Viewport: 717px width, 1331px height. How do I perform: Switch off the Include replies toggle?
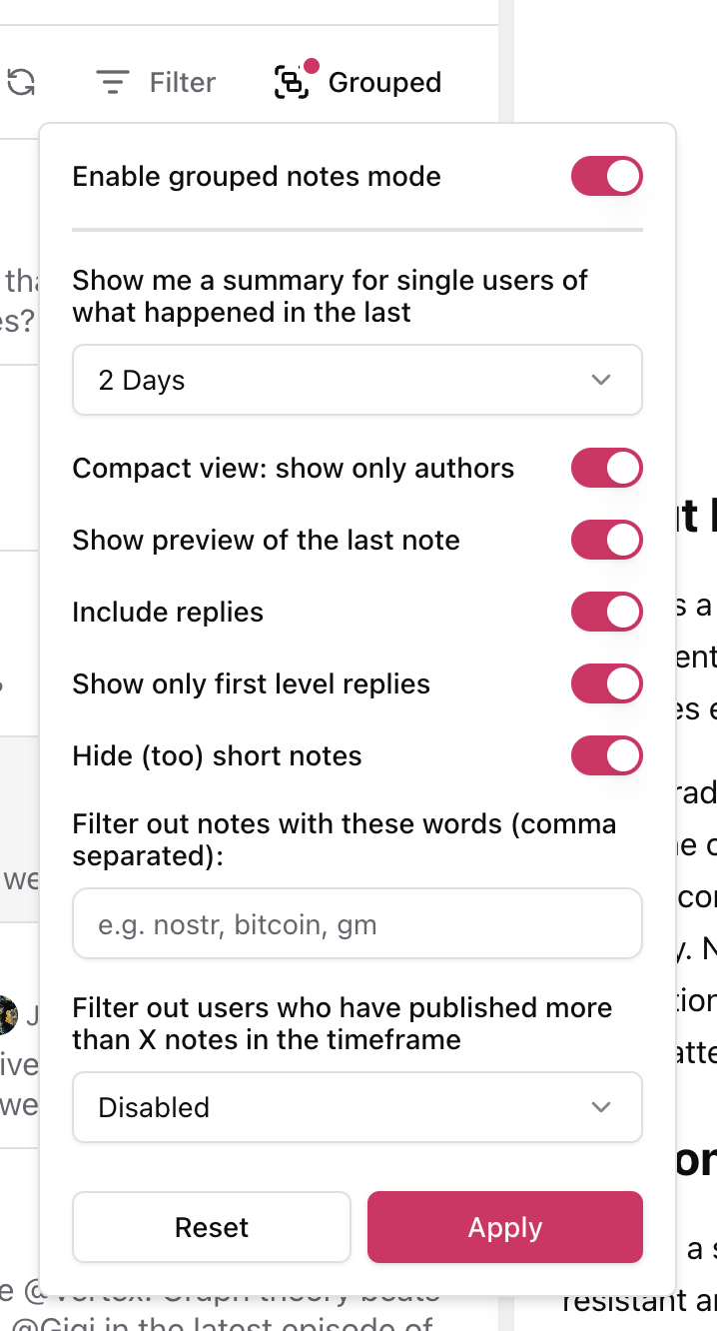[x=606, y=612]
